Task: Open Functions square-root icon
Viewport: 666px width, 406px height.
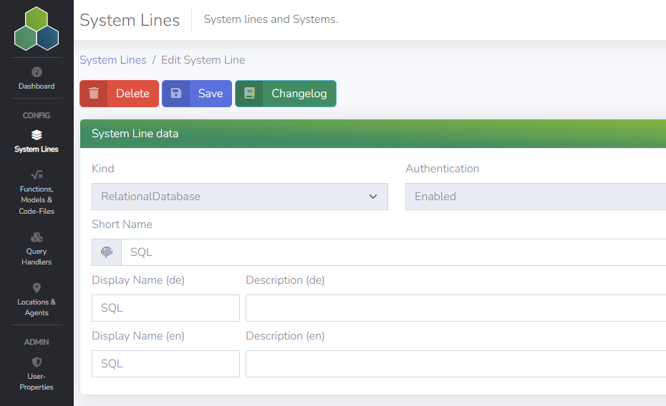Action: 37,174
